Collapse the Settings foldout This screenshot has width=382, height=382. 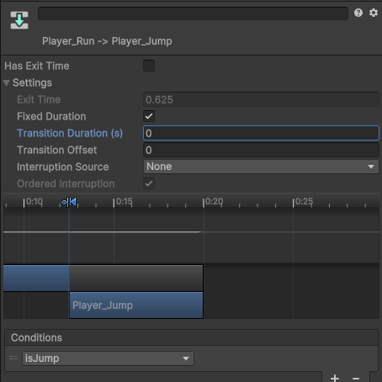(x=6, y=83)
